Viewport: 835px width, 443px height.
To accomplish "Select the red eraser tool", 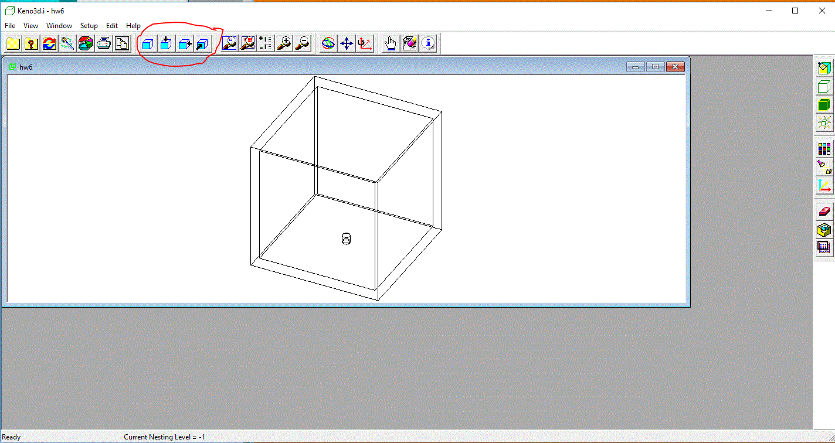I will 824,212.
